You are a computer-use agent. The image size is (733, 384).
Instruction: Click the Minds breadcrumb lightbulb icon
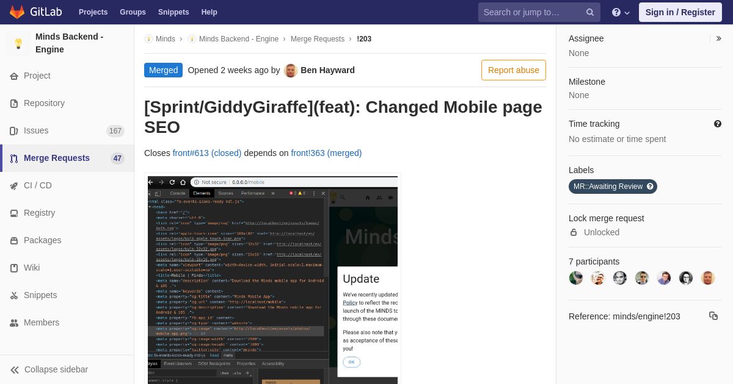pyautogui.click(x=148, y=39)
